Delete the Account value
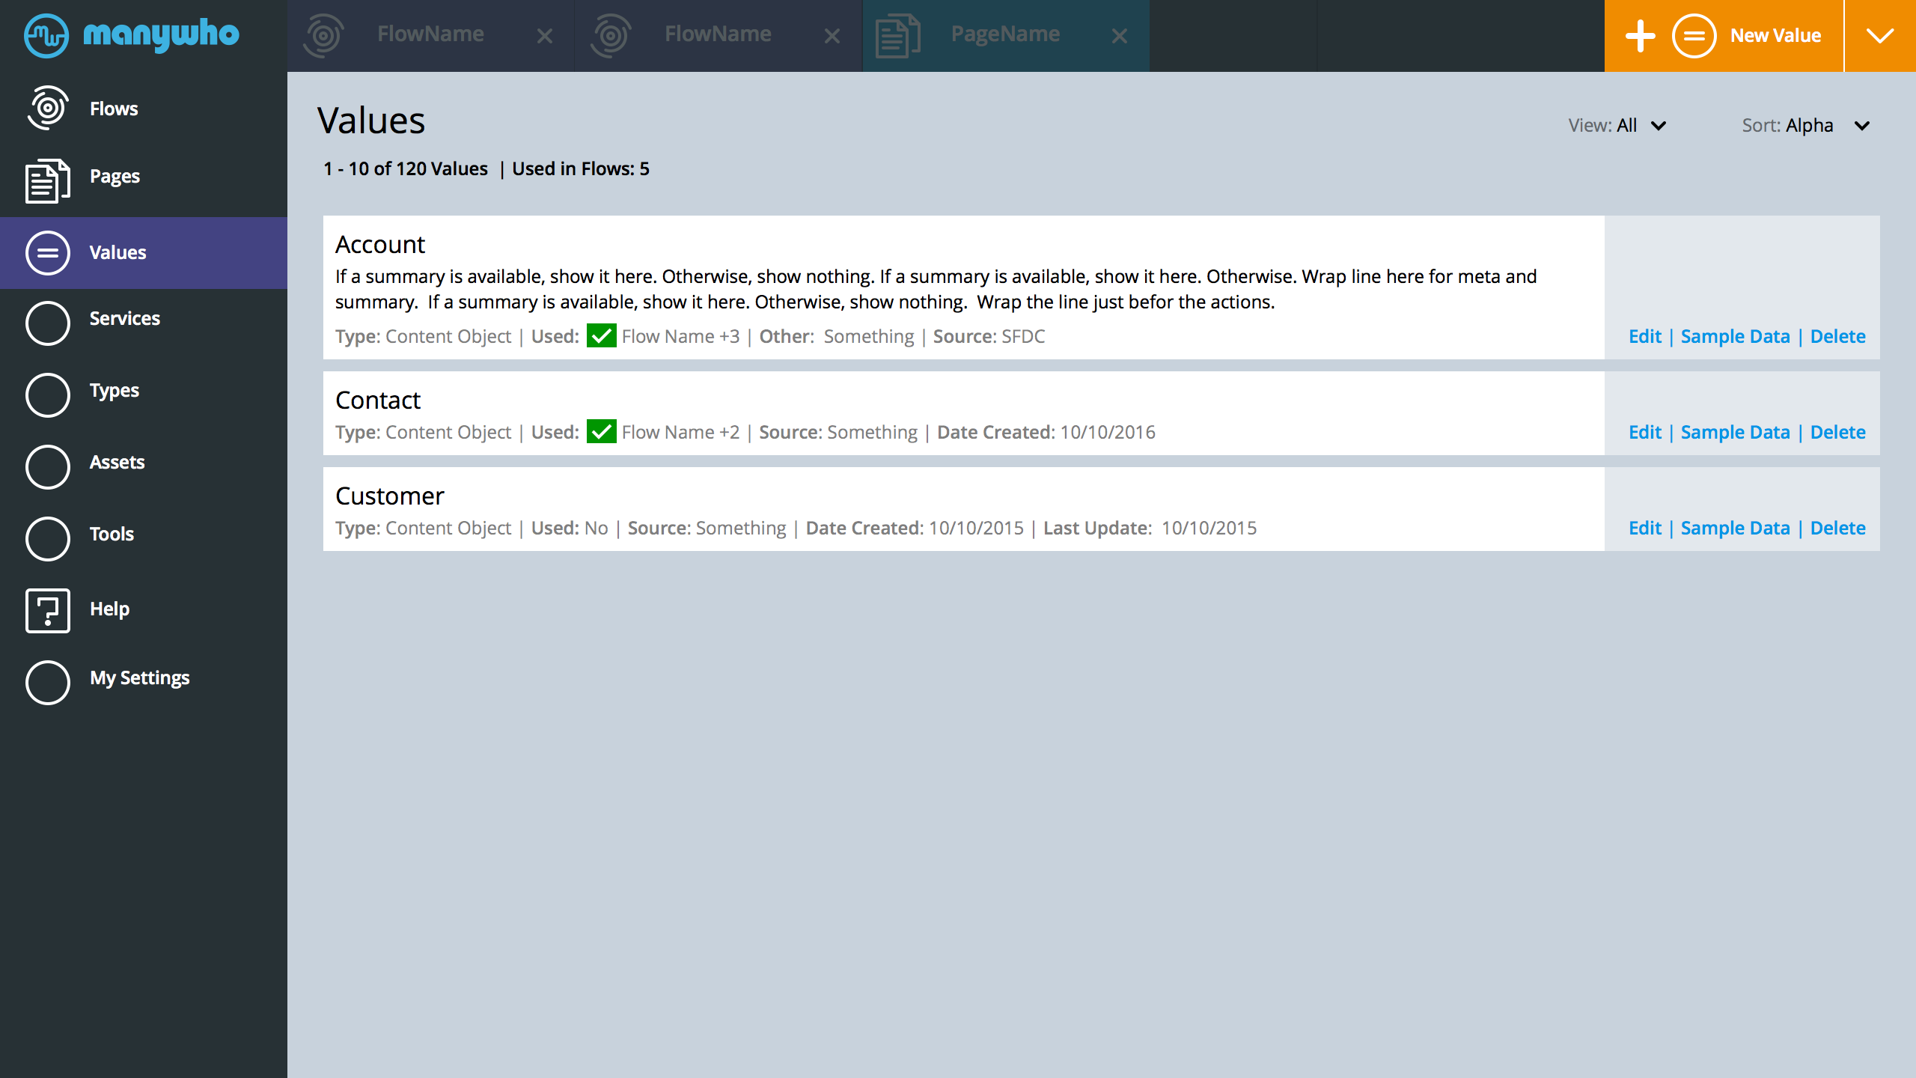 pyautogui.click(x=1837, y=336)
